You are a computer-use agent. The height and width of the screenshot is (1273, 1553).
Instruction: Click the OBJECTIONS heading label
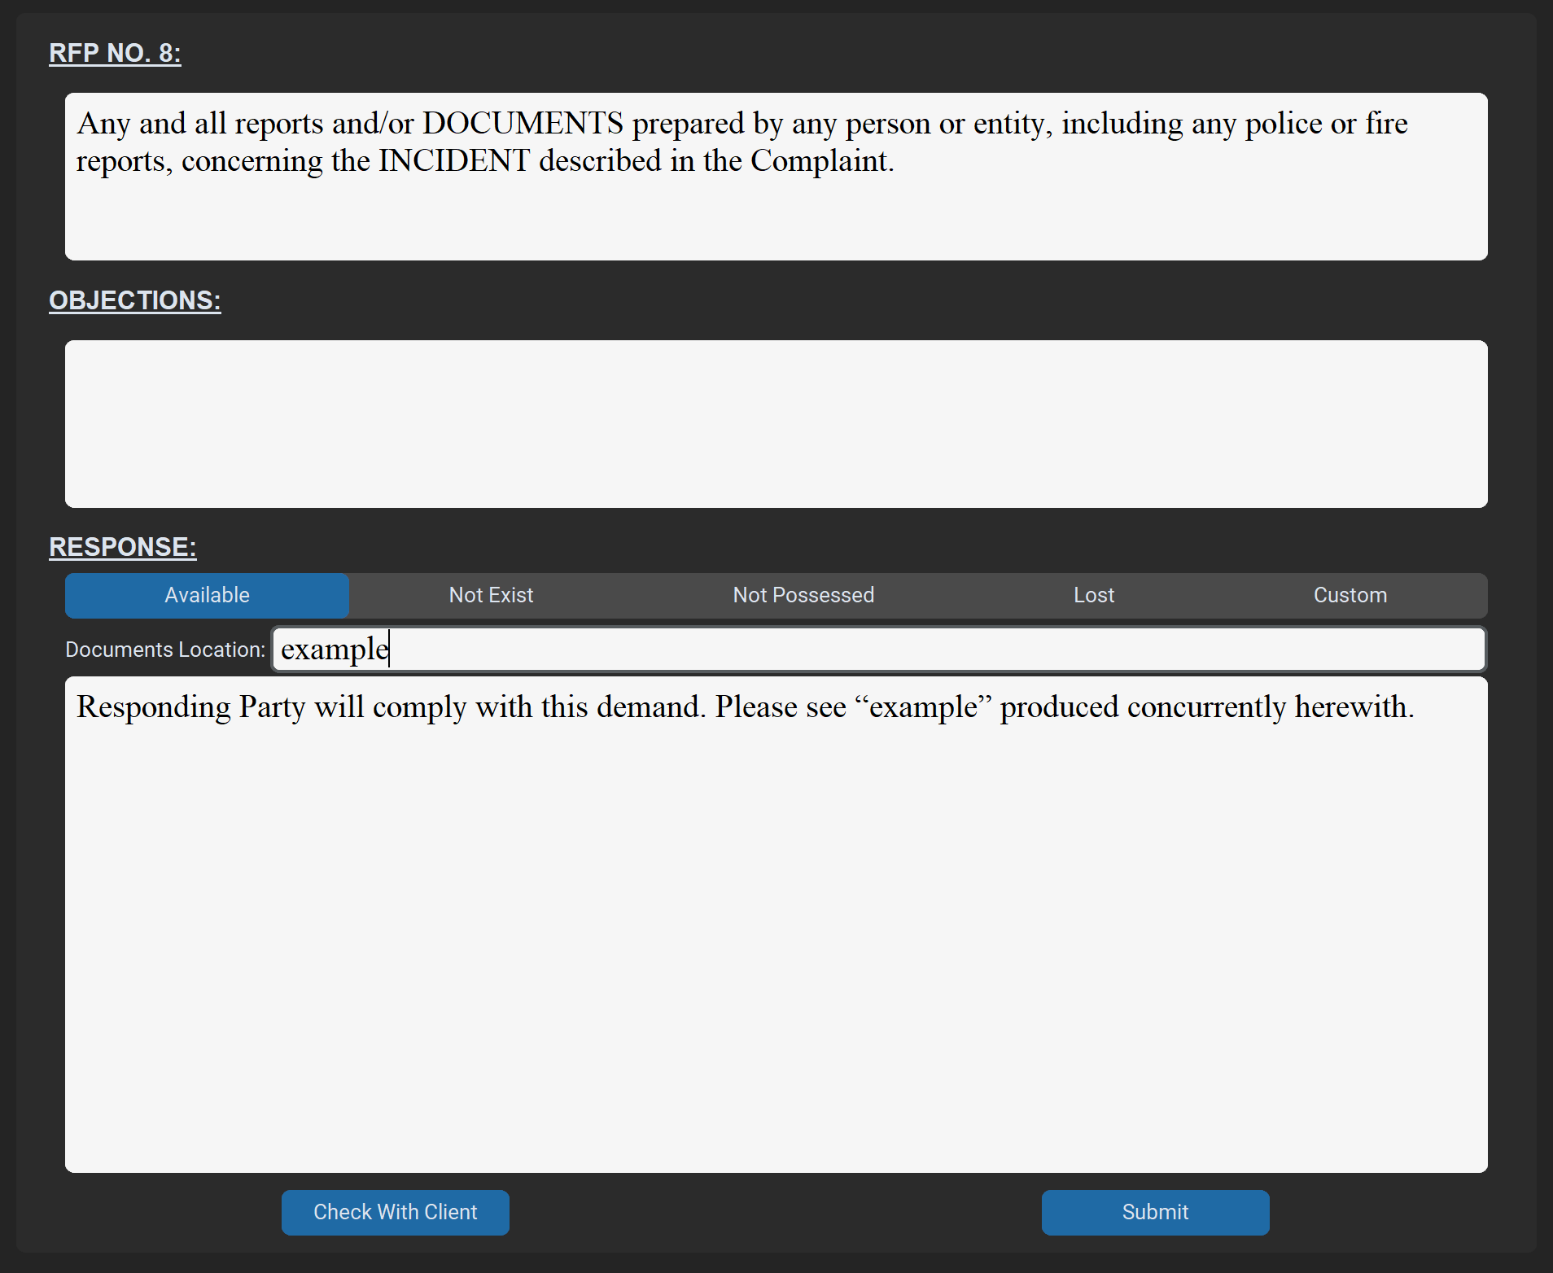(134, 300)
